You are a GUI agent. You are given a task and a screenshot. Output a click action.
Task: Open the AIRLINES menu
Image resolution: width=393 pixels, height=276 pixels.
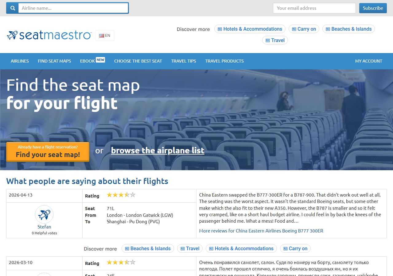(20, 61)
